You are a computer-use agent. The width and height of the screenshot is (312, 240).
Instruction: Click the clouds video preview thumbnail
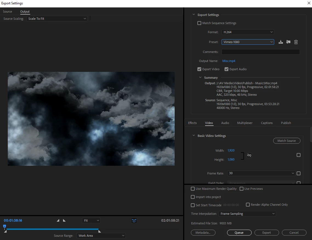(91, 119)
